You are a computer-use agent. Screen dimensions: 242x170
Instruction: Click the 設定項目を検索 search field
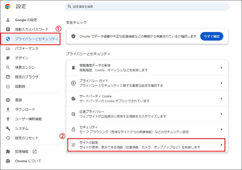[x=147, y=7]
